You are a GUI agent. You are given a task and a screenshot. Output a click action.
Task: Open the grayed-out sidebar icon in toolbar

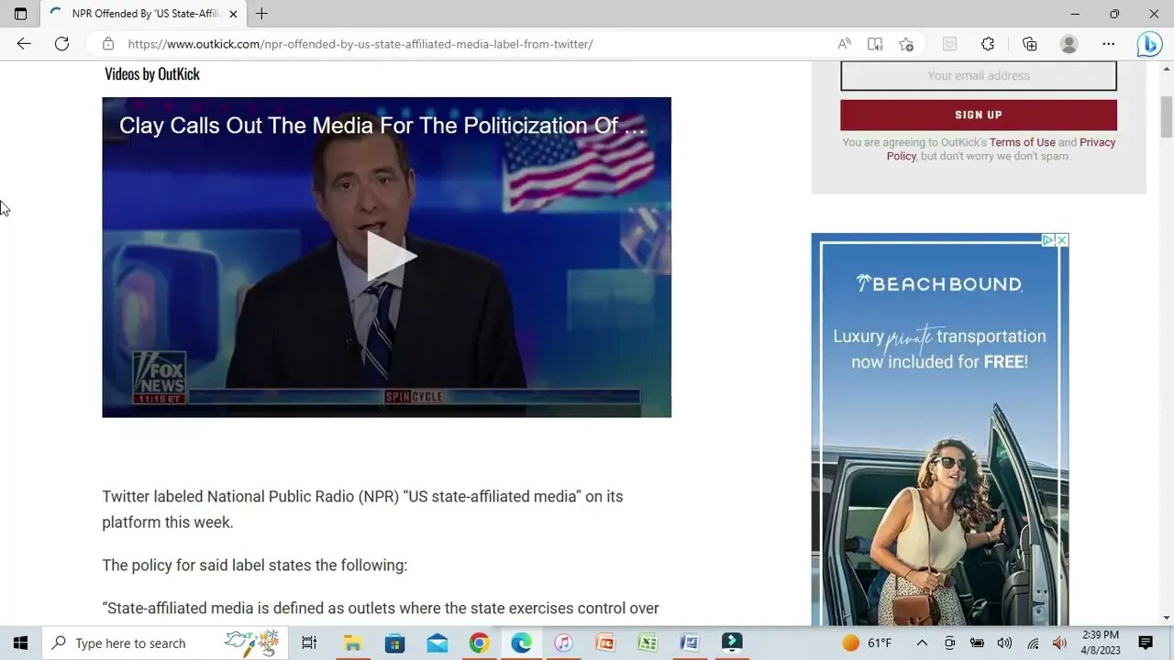click(x=949, y=44)
